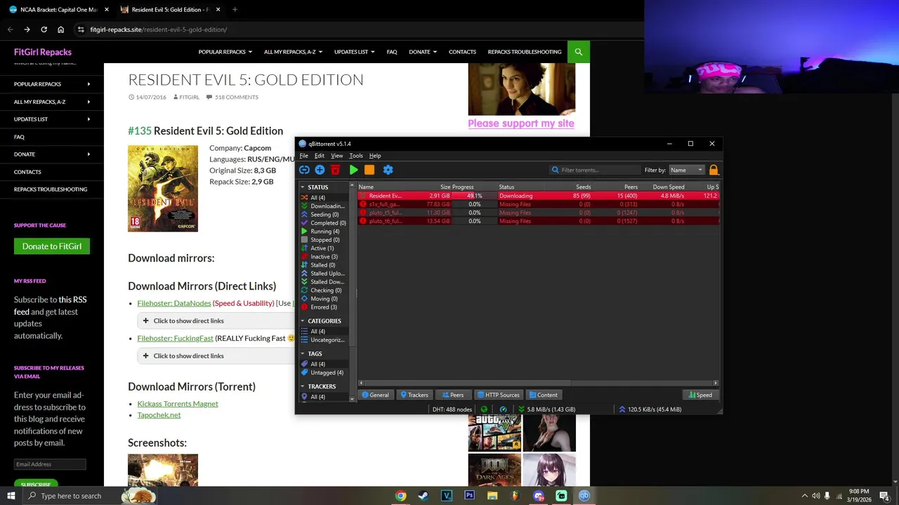Select the Running (4) status filter
899x505 pixels.
click(x=325, y=231)
